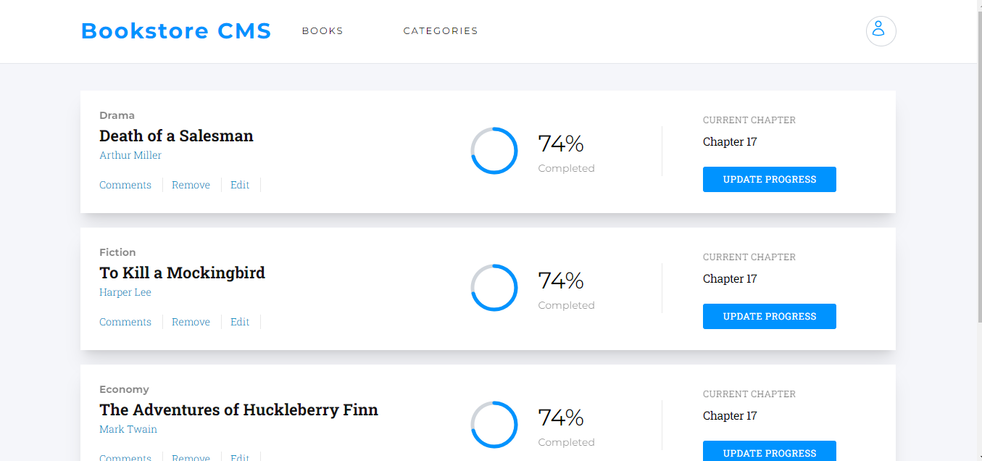Go to the BOOKS nav item
The width and height of the screenshot is (982, 461).
pyautogui.click(x=323, y=31)
